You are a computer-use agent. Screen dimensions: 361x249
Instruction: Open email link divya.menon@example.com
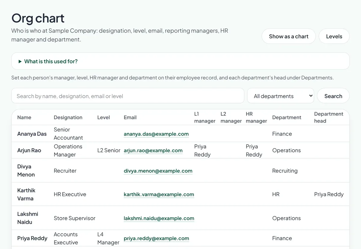pyautogui.click(x=158, y=171)
